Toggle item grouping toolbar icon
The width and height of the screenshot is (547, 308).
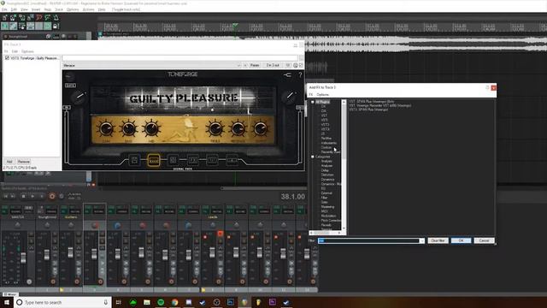coord(14,27)
